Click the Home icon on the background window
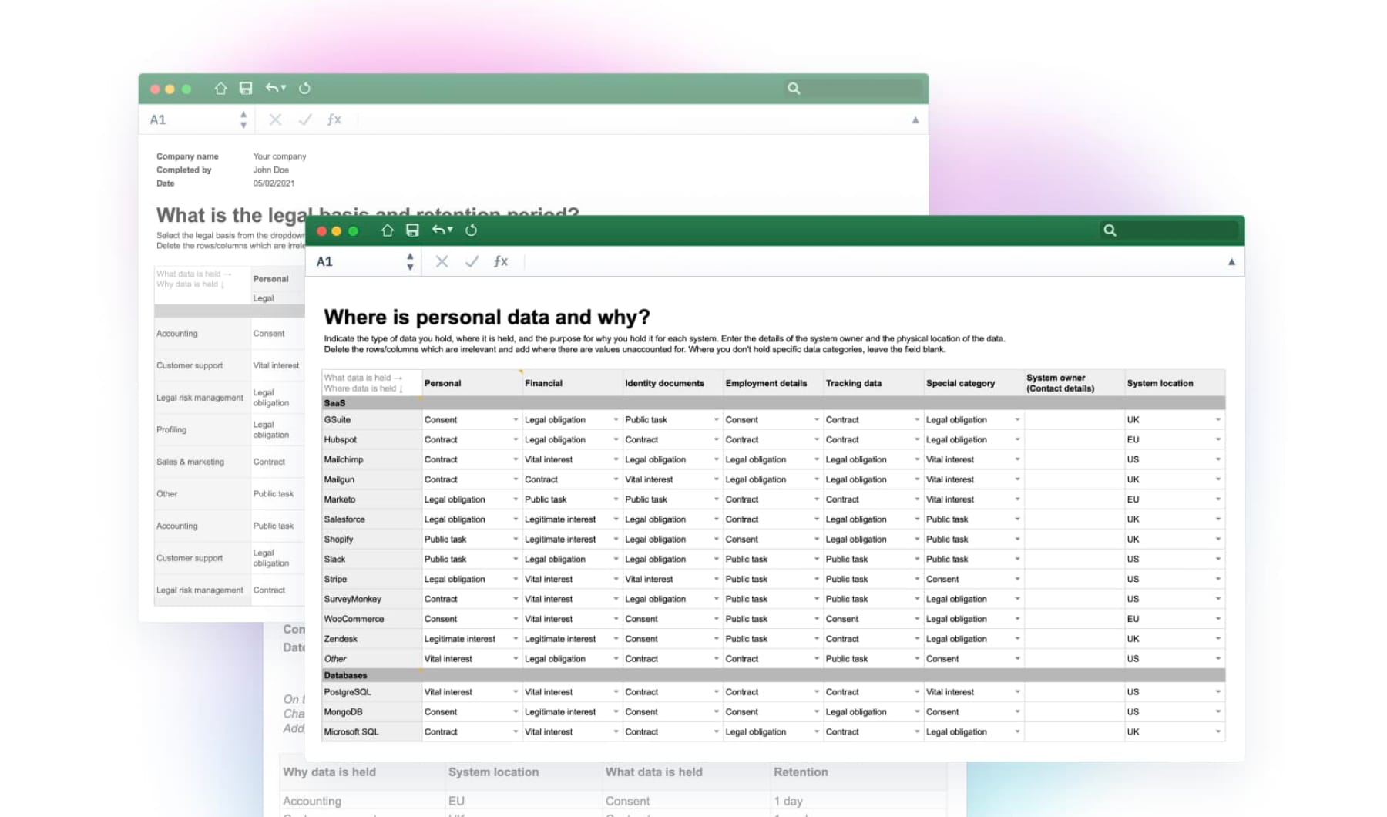Viewport: 1387px width, 817px height. 220,89
